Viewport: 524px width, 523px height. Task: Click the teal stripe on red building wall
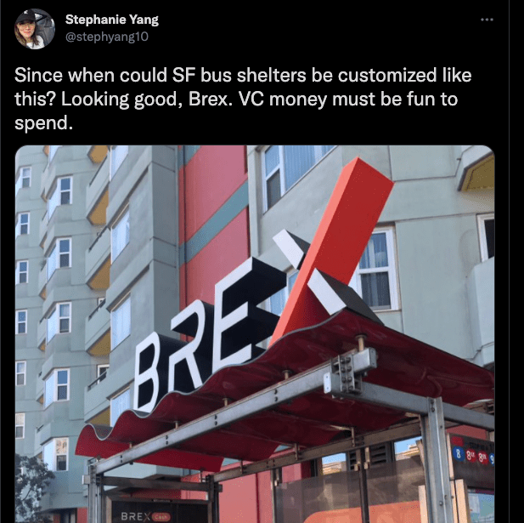214,221
